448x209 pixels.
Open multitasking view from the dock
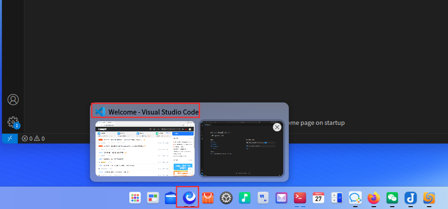tap(153, 198)
